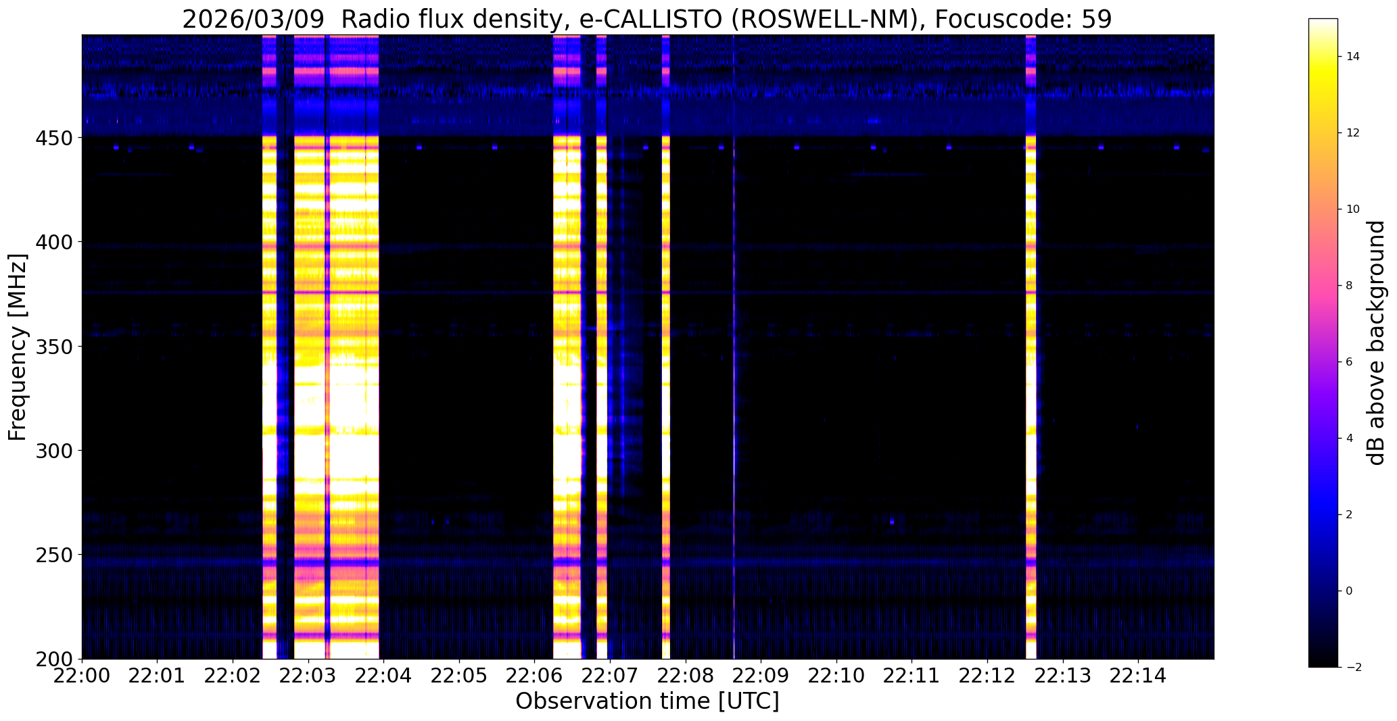Click the 22:09 time tick label
The height and width of the screenshot is (721, 1397).
pyautogui.click(x=761, y=675)
